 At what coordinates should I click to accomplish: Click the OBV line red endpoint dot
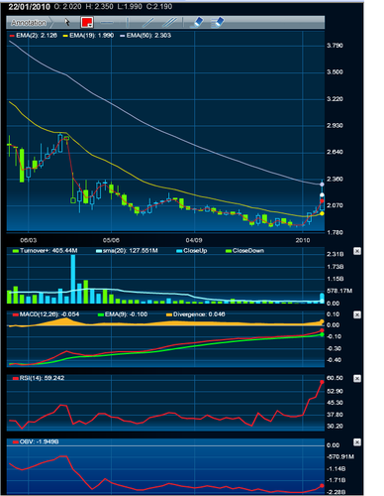(x=322, y=486)
